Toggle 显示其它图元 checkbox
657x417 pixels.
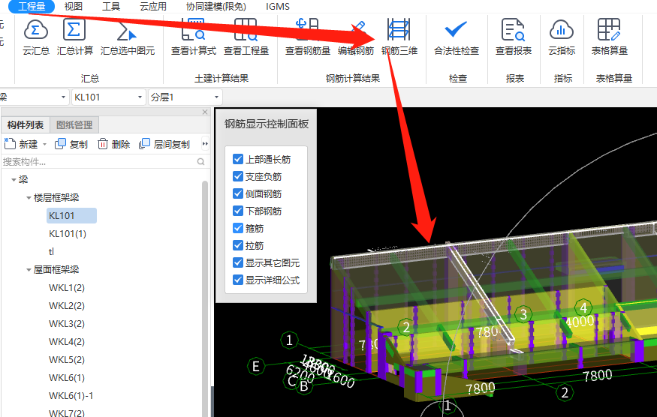pyautogui.click(x=237, y=262)
